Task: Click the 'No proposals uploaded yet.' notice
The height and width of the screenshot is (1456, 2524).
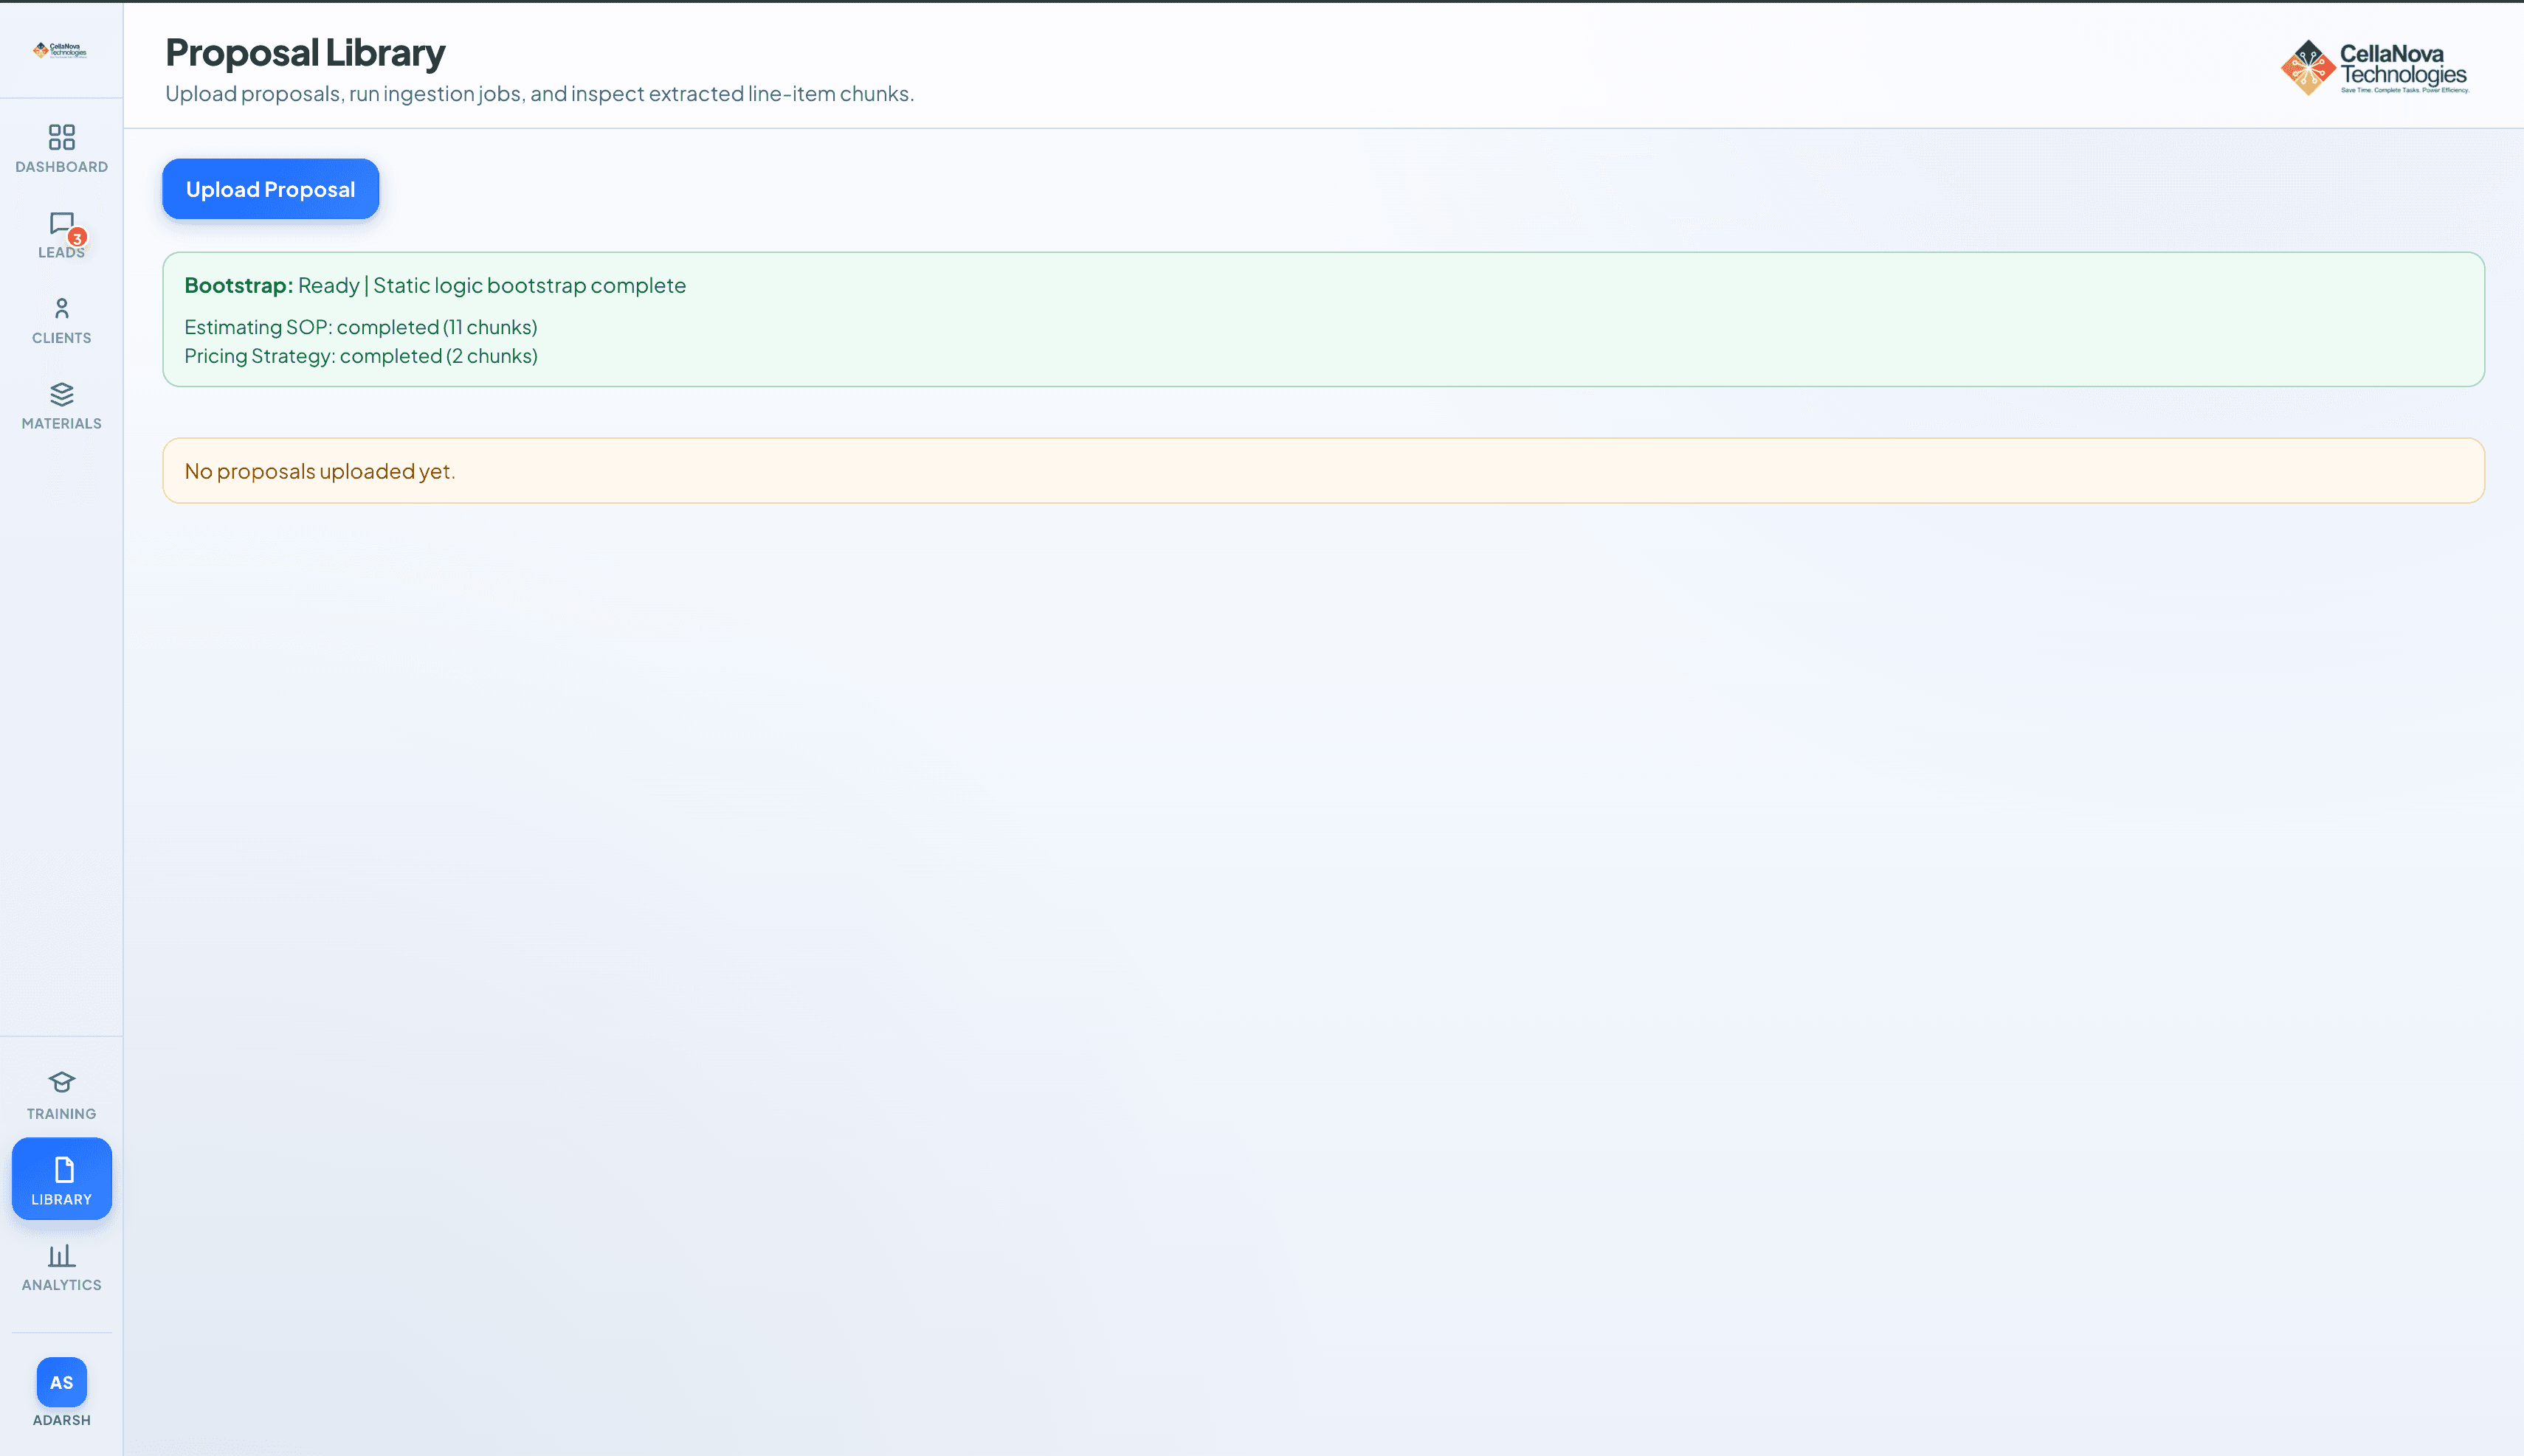Action: point(1323,471)
